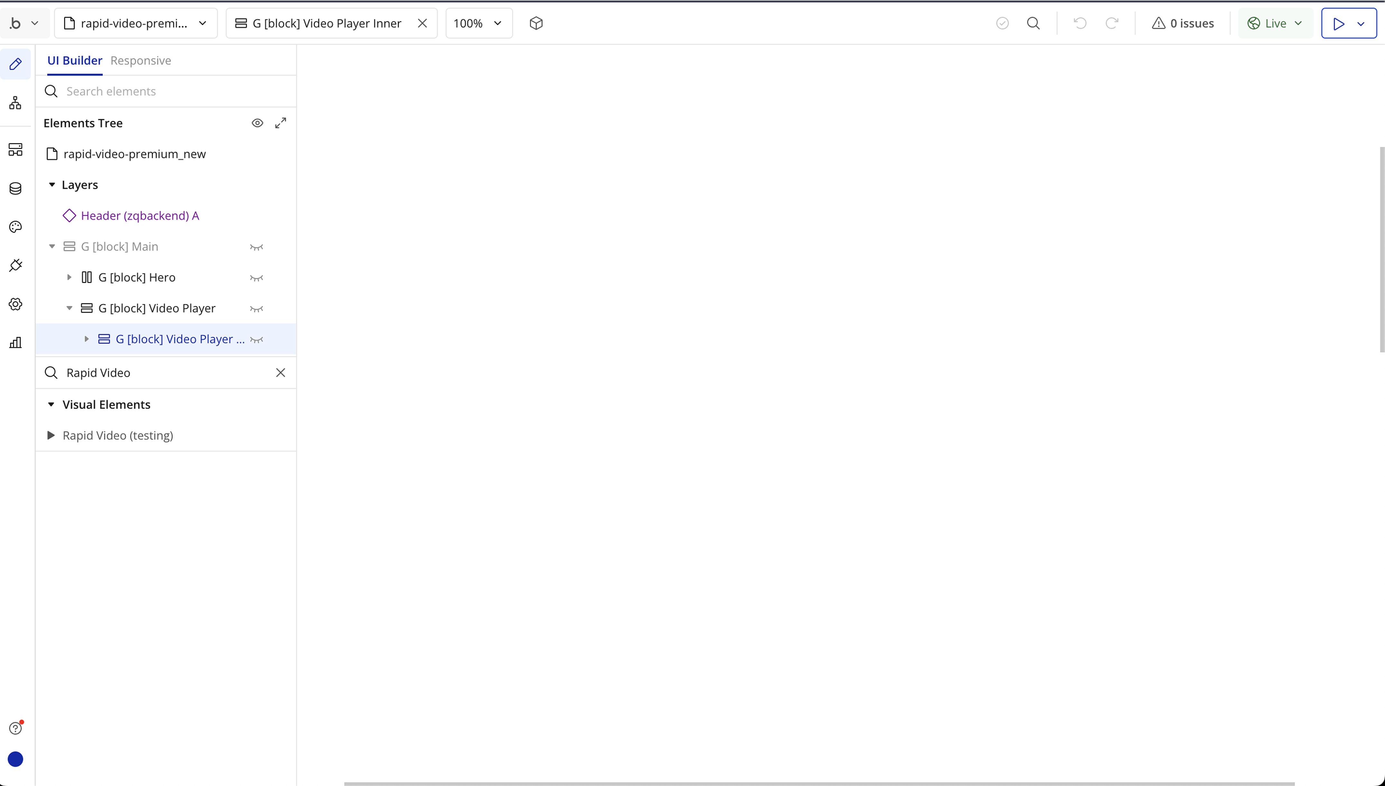Select the UI Builder tab
The image size is (1385, 786).
pyautogui.click(x=75, y=60)
